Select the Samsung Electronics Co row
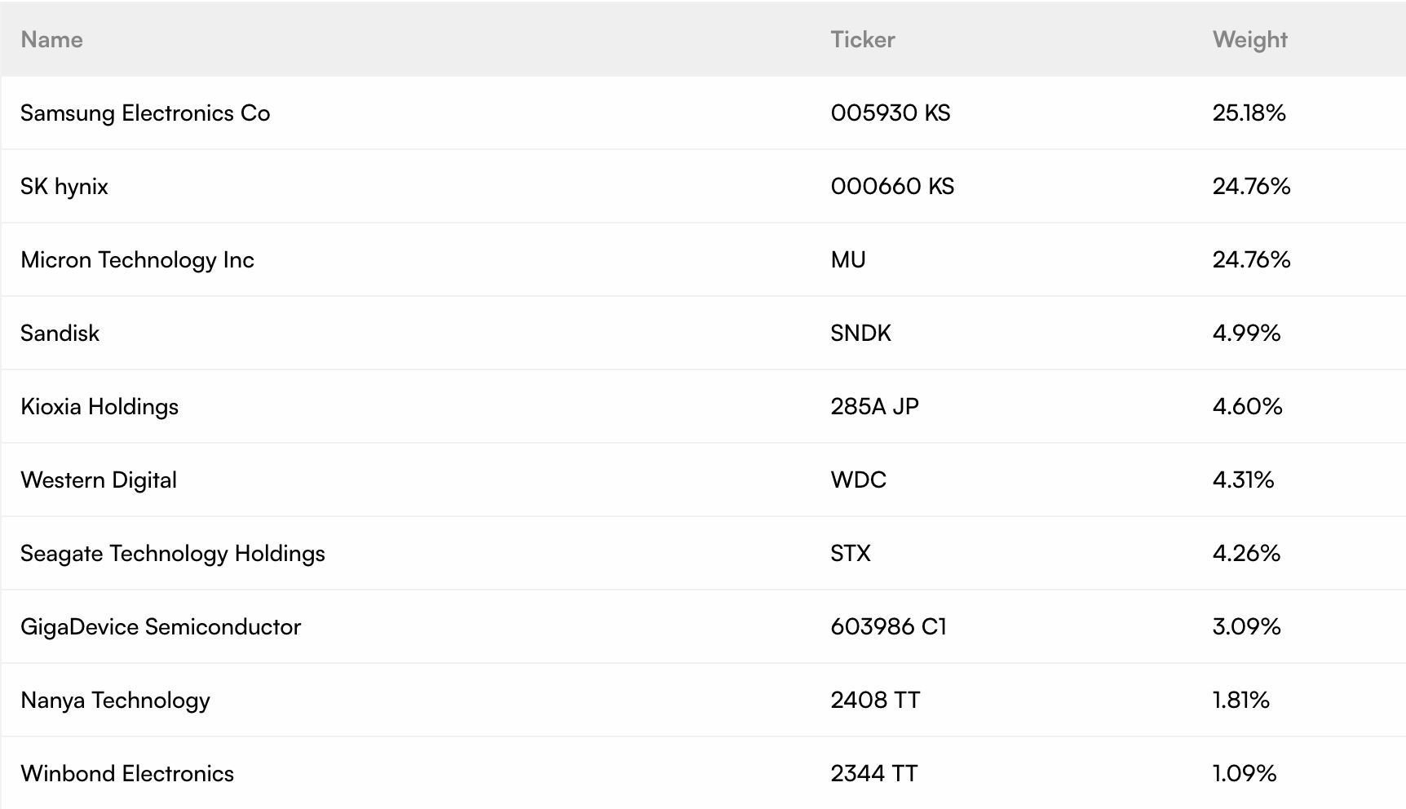This screenshot has width=1406, height=809. (703, 113)
